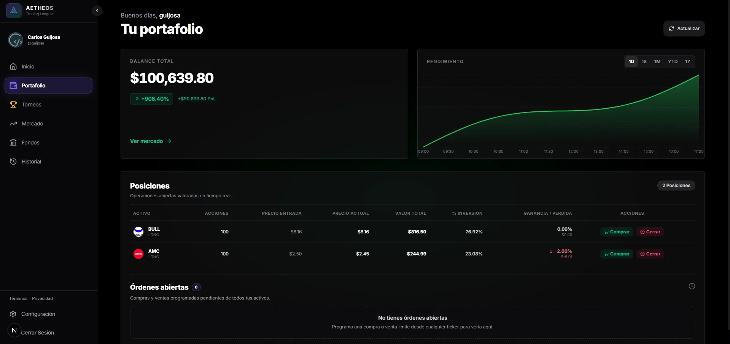Select Portafolio in the sidebar

point(48,86)
